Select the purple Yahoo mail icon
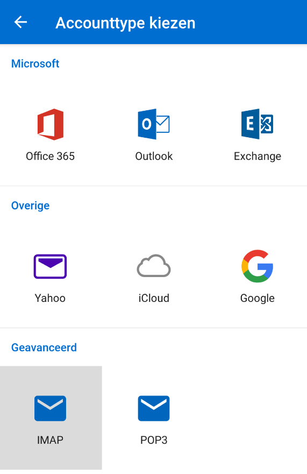Viewport: 307px width, 474px height. [50, 266]
